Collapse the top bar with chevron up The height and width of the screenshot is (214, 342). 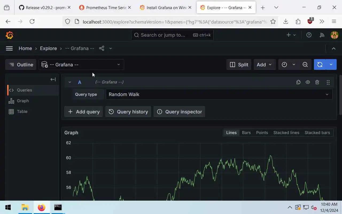[333, 48]
